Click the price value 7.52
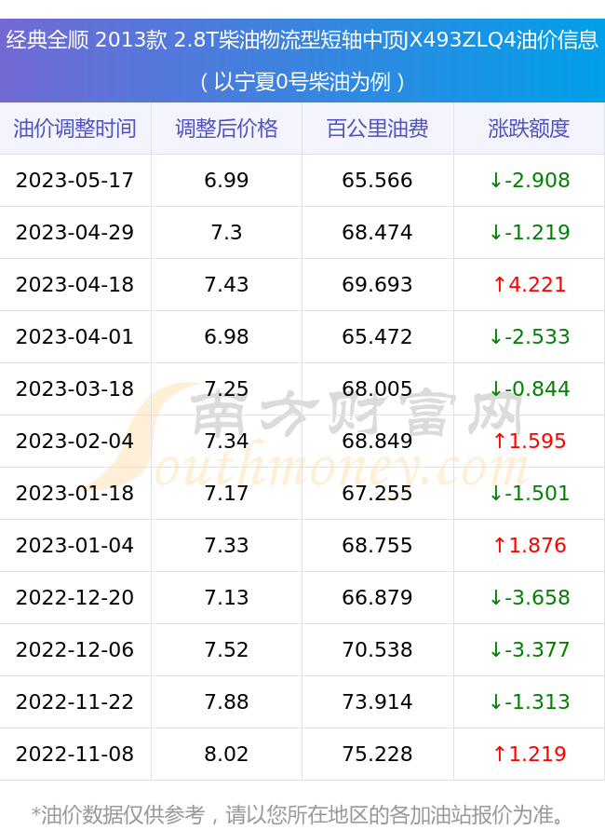 pyautogui.click(x=226, y=649)
